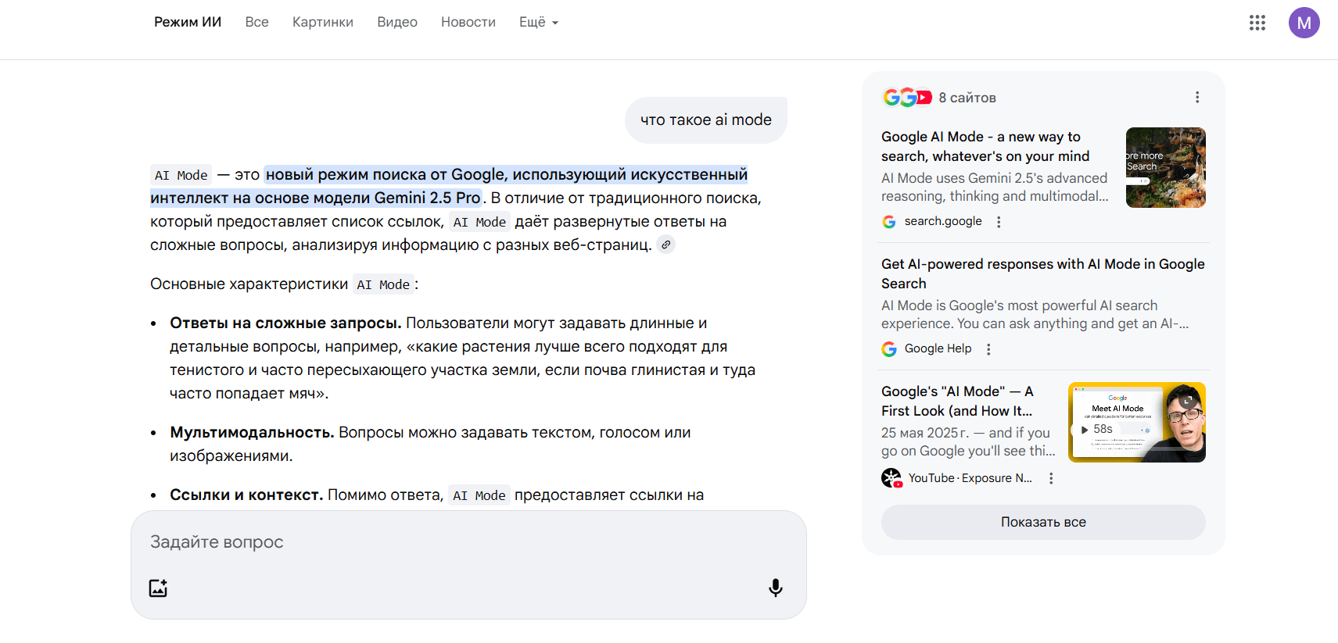Open options for Google Help result
1338x643 pixels.
pyautogui.click(x=988, y=349)
